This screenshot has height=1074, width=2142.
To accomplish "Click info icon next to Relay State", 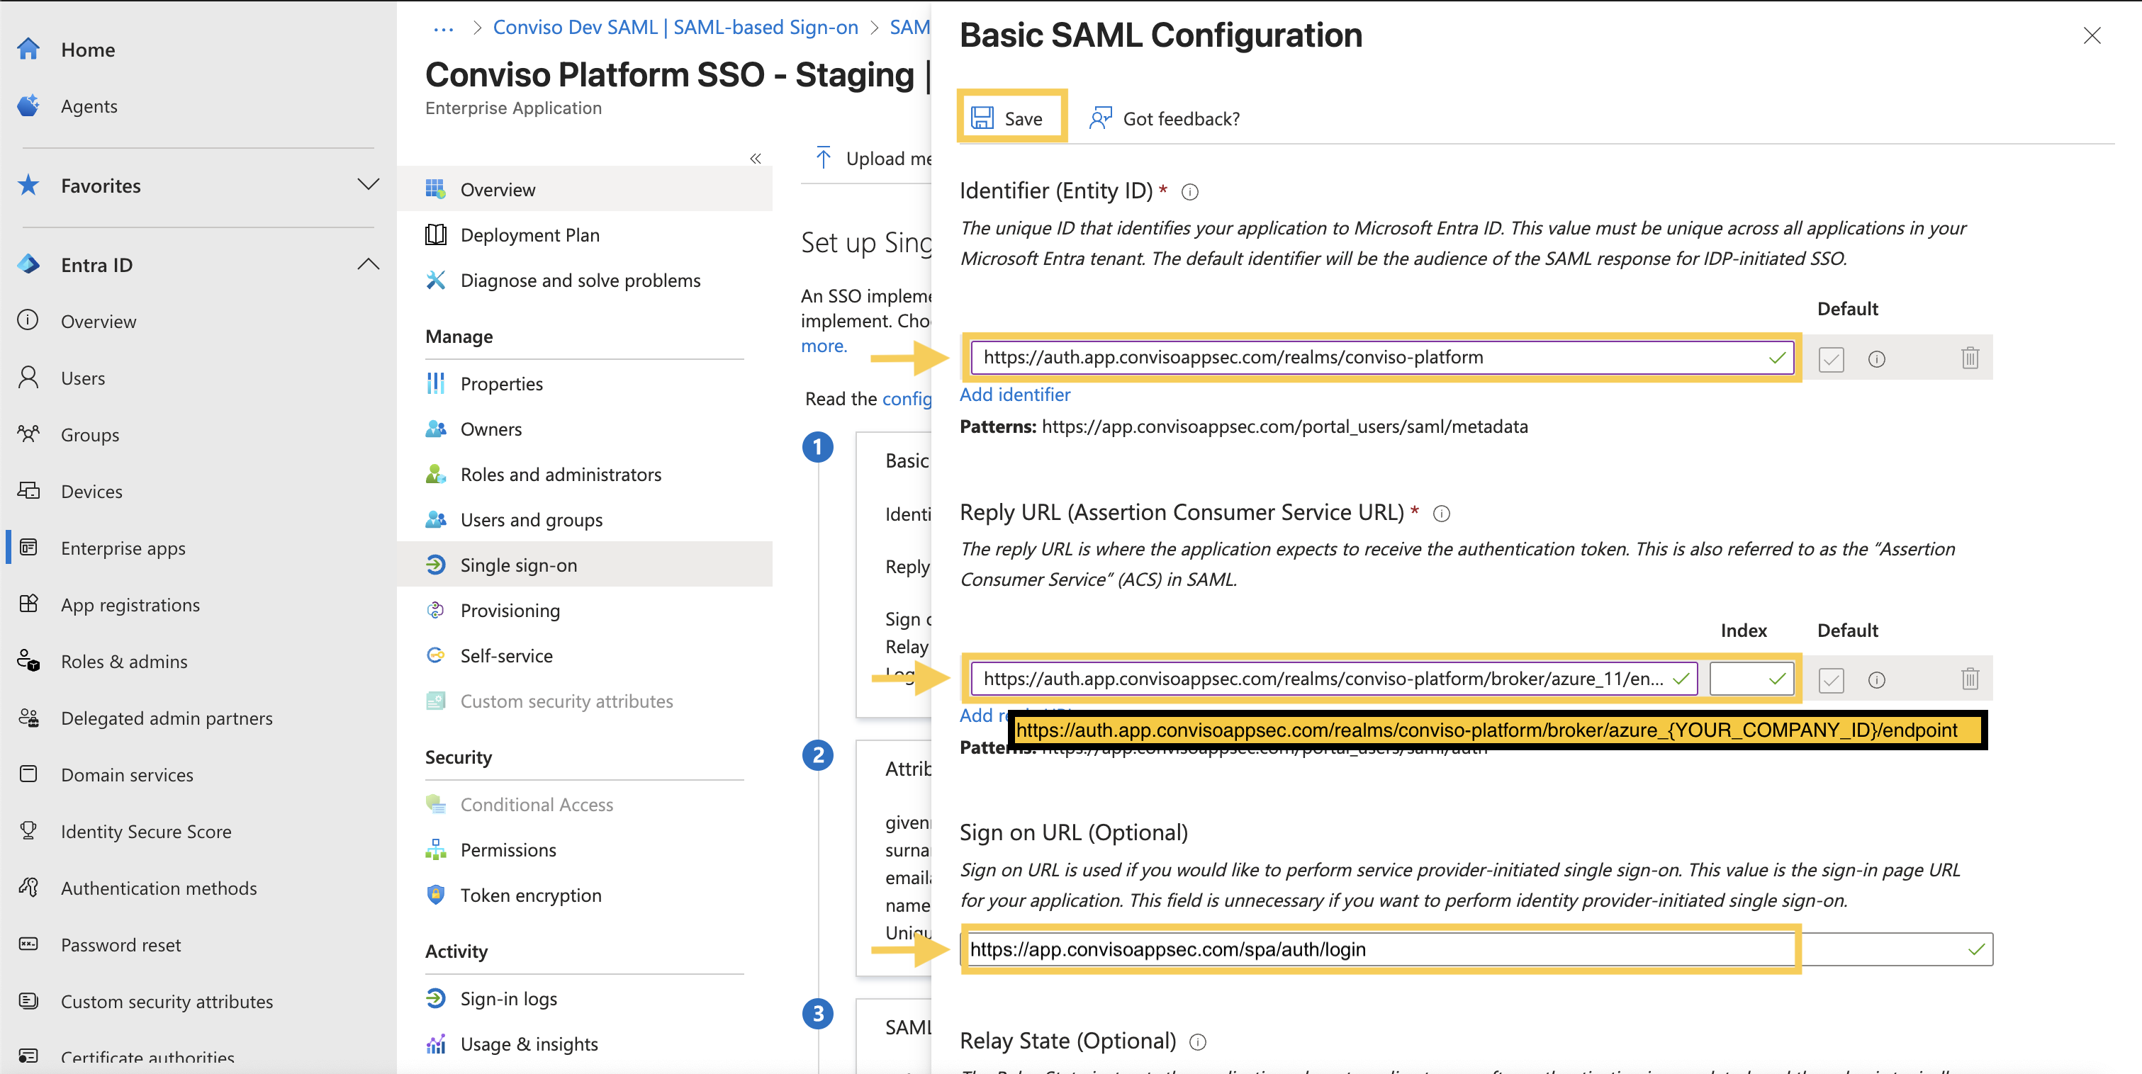I will click(1197, 1041).
